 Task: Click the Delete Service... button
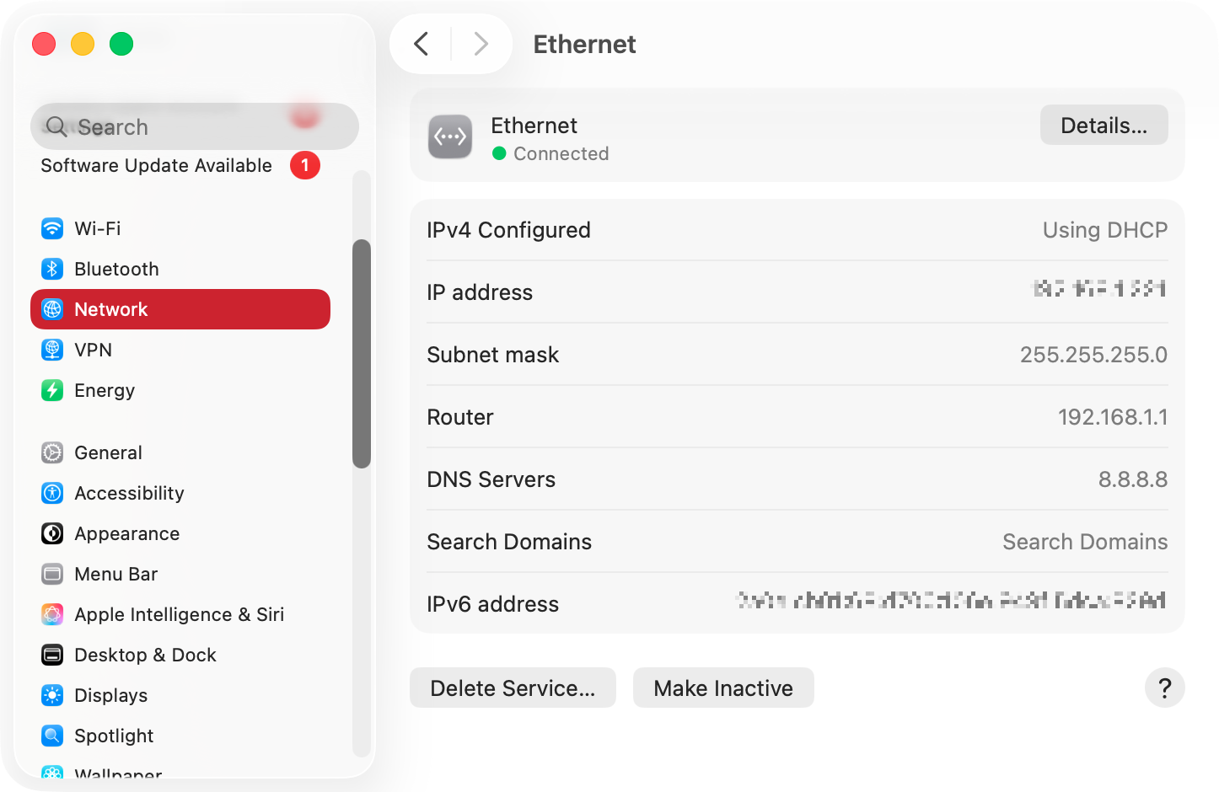point(513,688)
